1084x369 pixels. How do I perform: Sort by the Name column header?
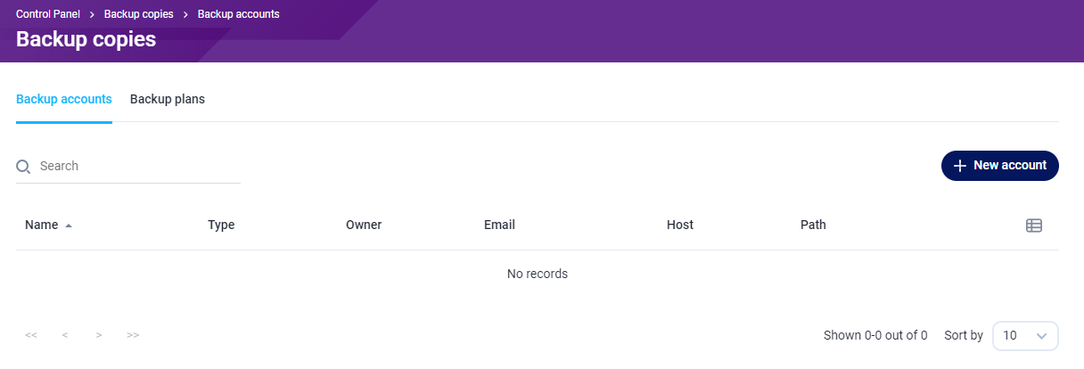[41, 225]
